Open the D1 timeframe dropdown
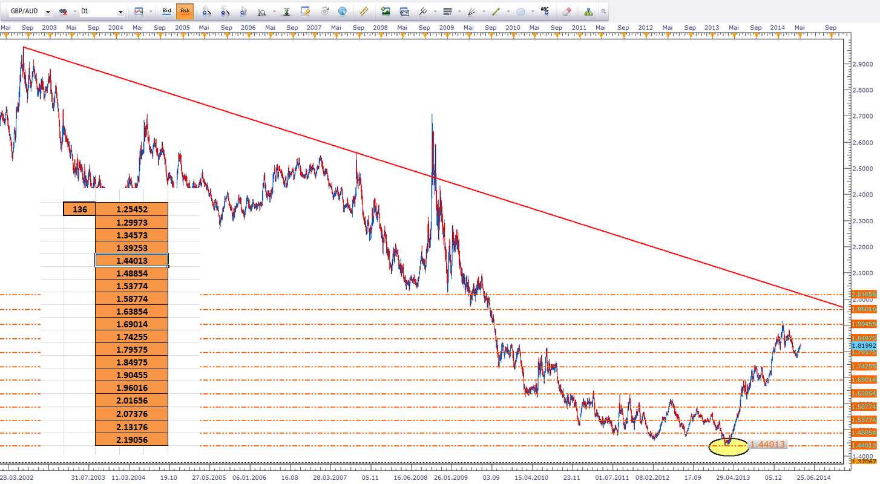This screenshot has width=880, height=484. [120, 11]
